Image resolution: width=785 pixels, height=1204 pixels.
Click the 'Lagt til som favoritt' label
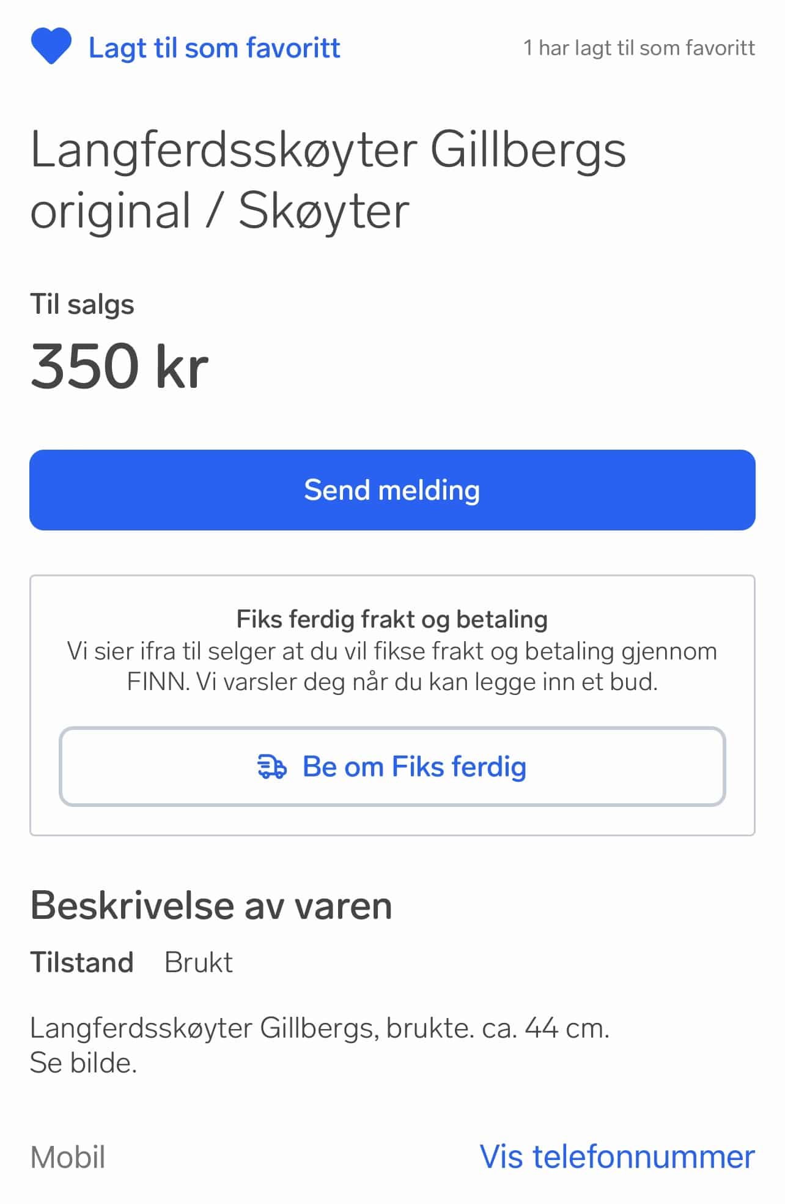coord(214,48)
